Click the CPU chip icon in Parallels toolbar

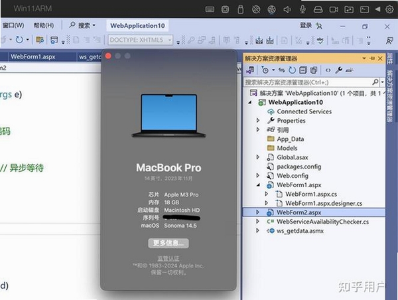click(x=225, y=9)
